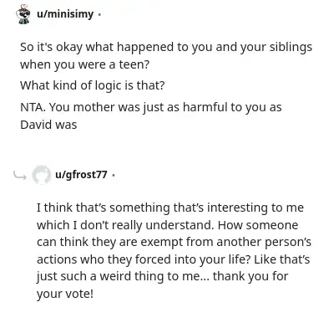
Task: Click the line 'which I don't really understand'
Action: [x=167, y=225]
